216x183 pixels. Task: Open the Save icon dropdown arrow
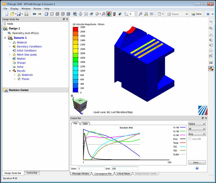(22, 14)
